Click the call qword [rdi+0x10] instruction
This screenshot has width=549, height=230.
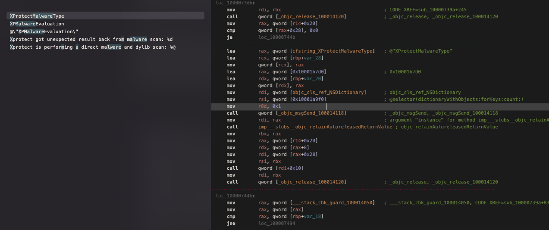(265, 168)
